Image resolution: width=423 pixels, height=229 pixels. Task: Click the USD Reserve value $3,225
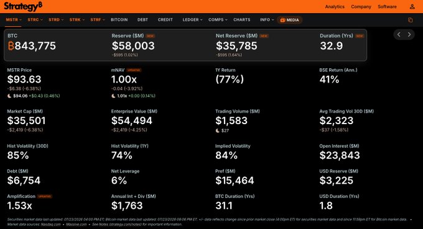337,181
